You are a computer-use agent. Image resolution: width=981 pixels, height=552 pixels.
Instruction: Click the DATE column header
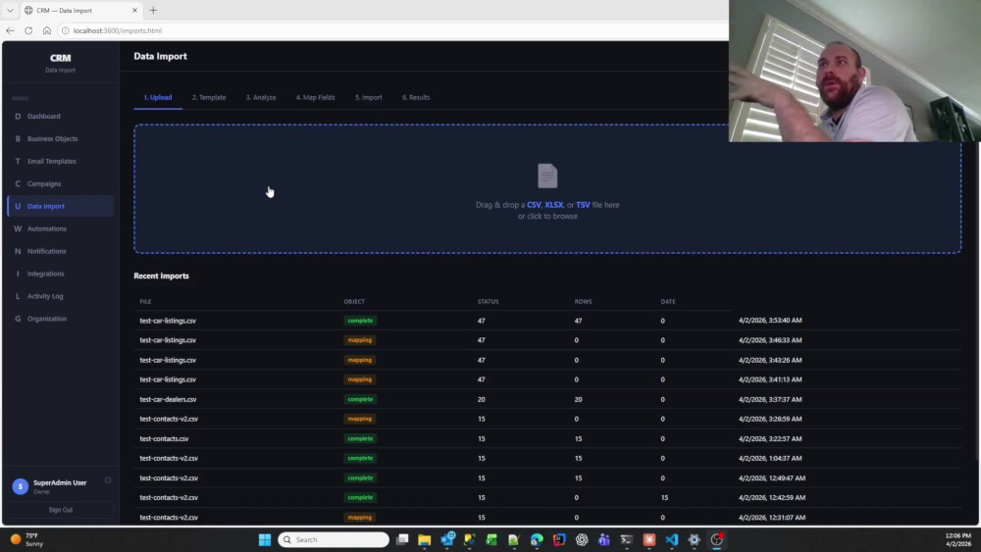click(x=668, y=301)
